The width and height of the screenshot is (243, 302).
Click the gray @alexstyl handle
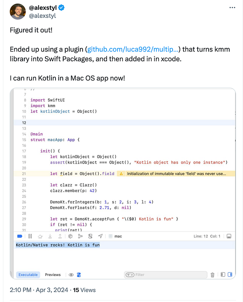(42, 15)
